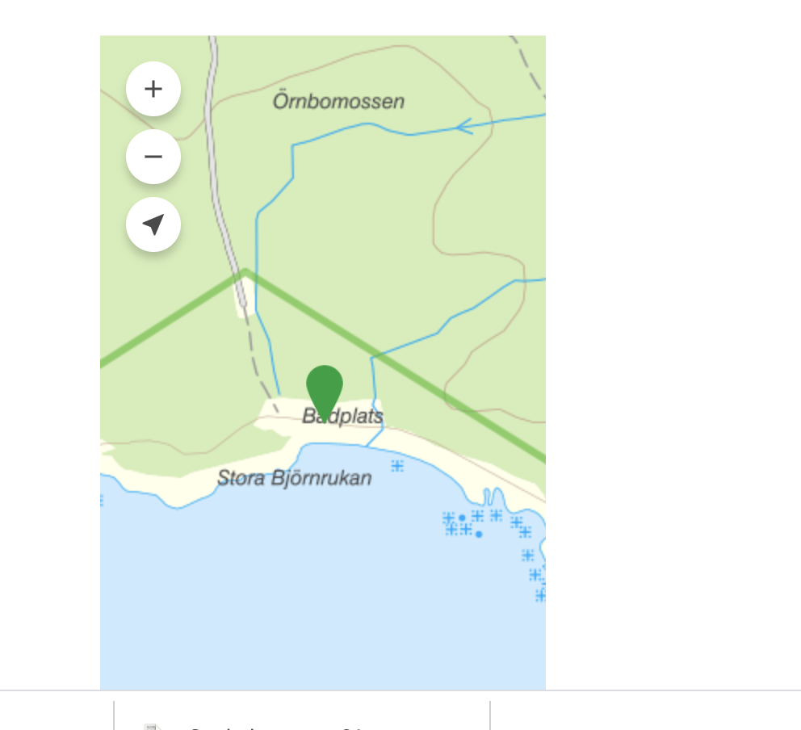Click the peak corner of the green boundary line

pyautogui.click(x=245, y=274)
